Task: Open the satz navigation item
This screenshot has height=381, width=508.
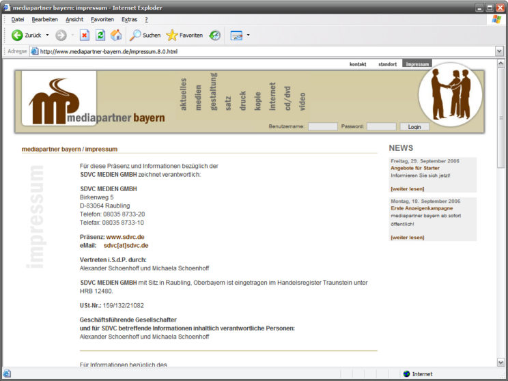Action: 228,103
